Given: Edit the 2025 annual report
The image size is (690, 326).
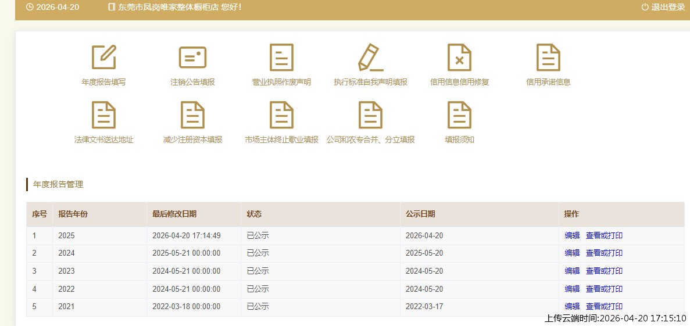Looking at the screenshot, I should 572,235.
